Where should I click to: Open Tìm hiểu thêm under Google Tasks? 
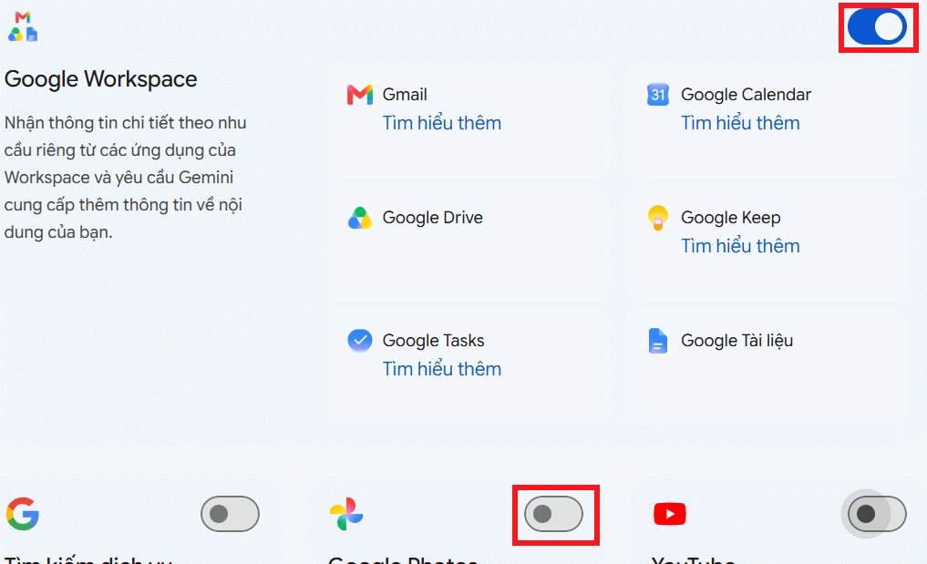[x=442, y=369]
